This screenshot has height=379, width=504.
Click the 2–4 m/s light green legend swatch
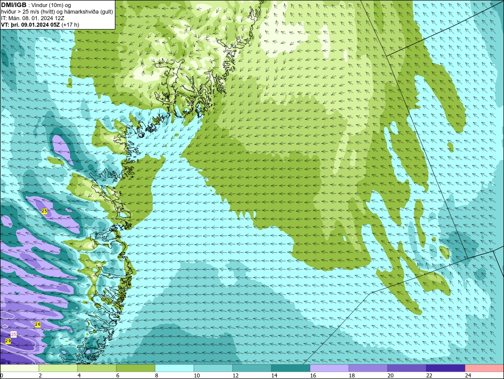58,368
